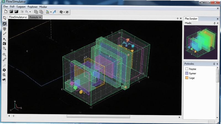Click the greyed-out list icon in toolbar
Image resolution: width=221 pixels, height=124 pixels.
point(22,12)
